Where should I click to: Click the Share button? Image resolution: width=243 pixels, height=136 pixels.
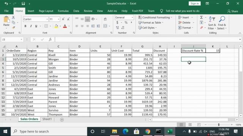(233, 11)
